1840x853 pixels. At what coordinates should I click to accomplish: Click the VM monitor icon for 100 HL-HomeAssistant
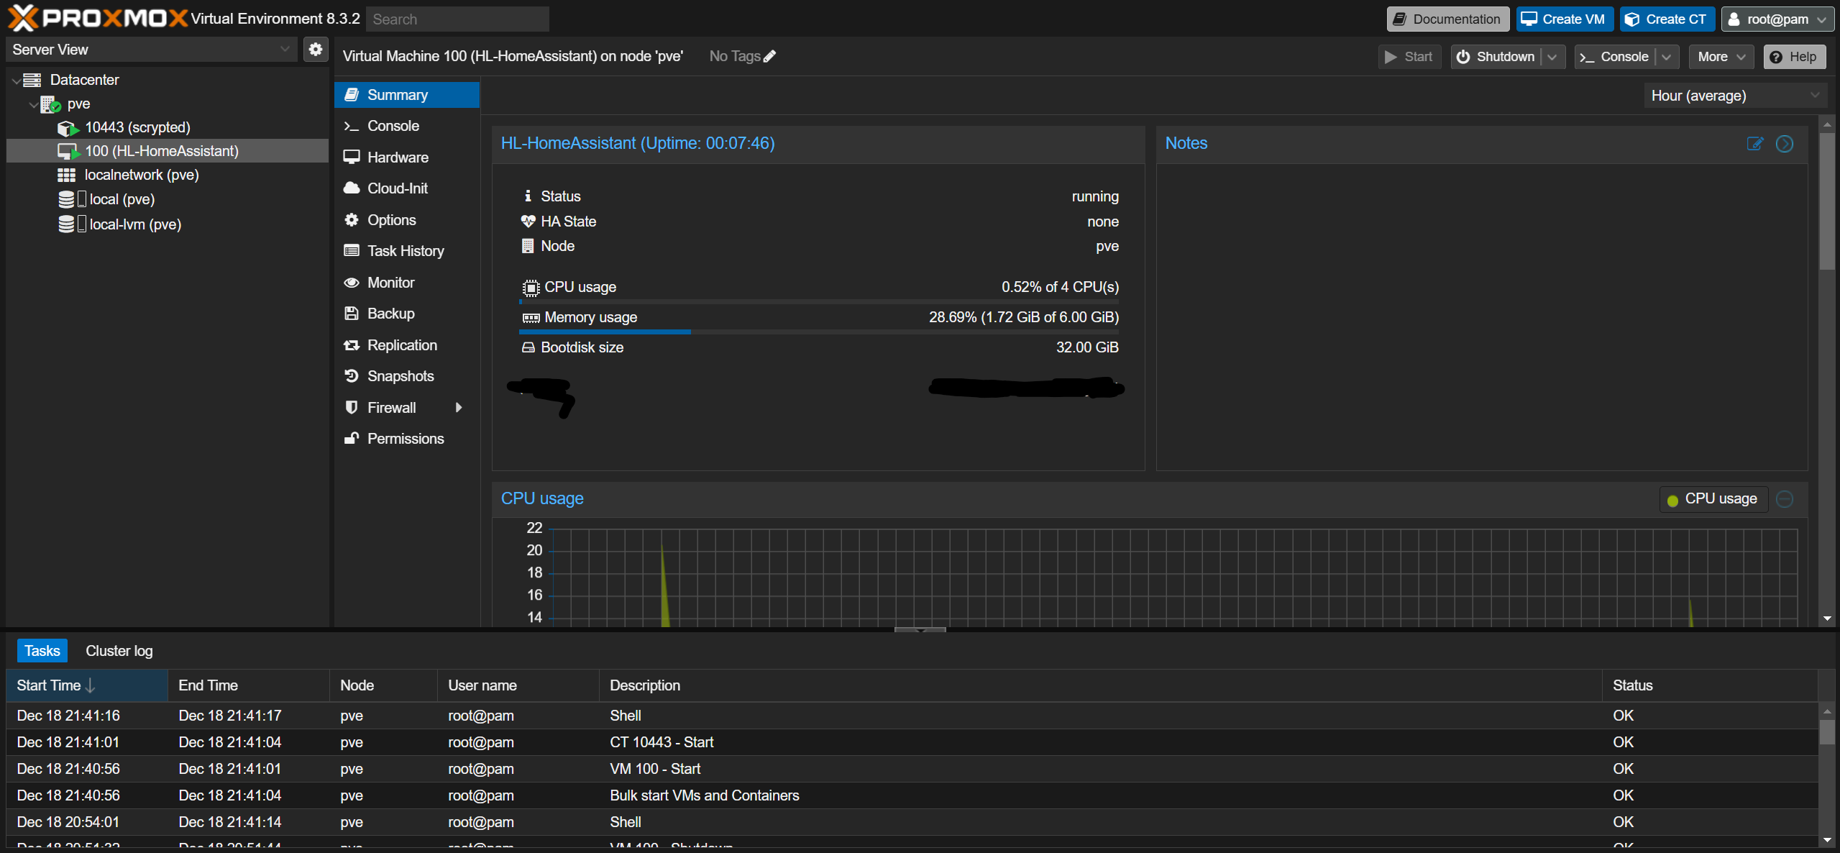point(68,151)
